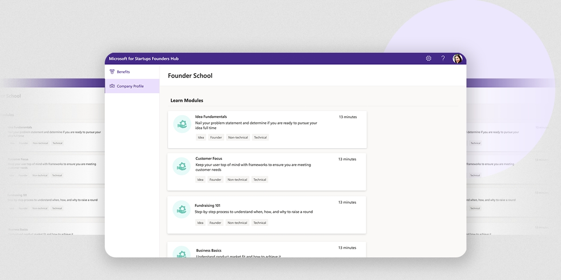Click Non-technical tag on Fundraising 101 card
The width and height of the screenshot is (561, 280).
[237, 222]
